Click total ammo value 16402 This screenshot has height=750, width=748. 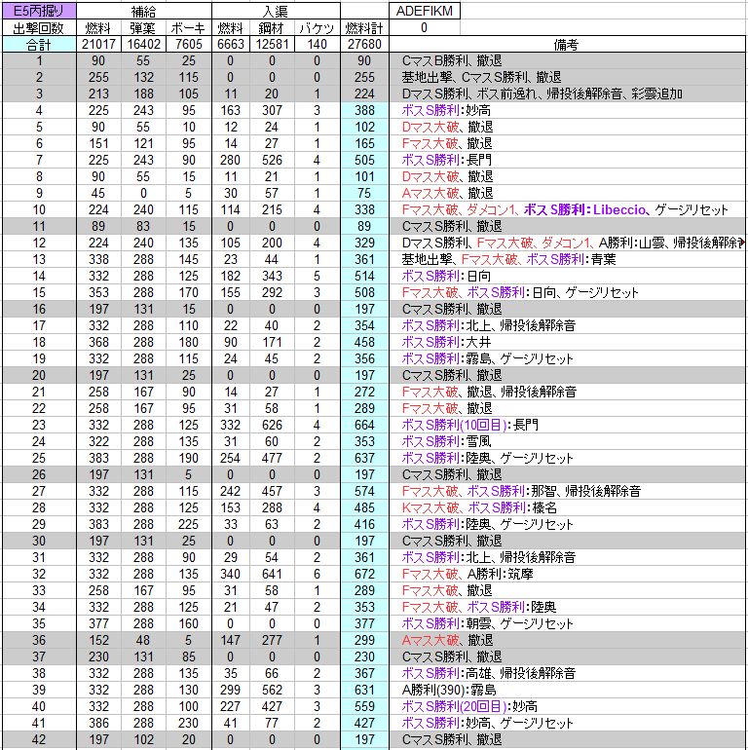(143, 45)
